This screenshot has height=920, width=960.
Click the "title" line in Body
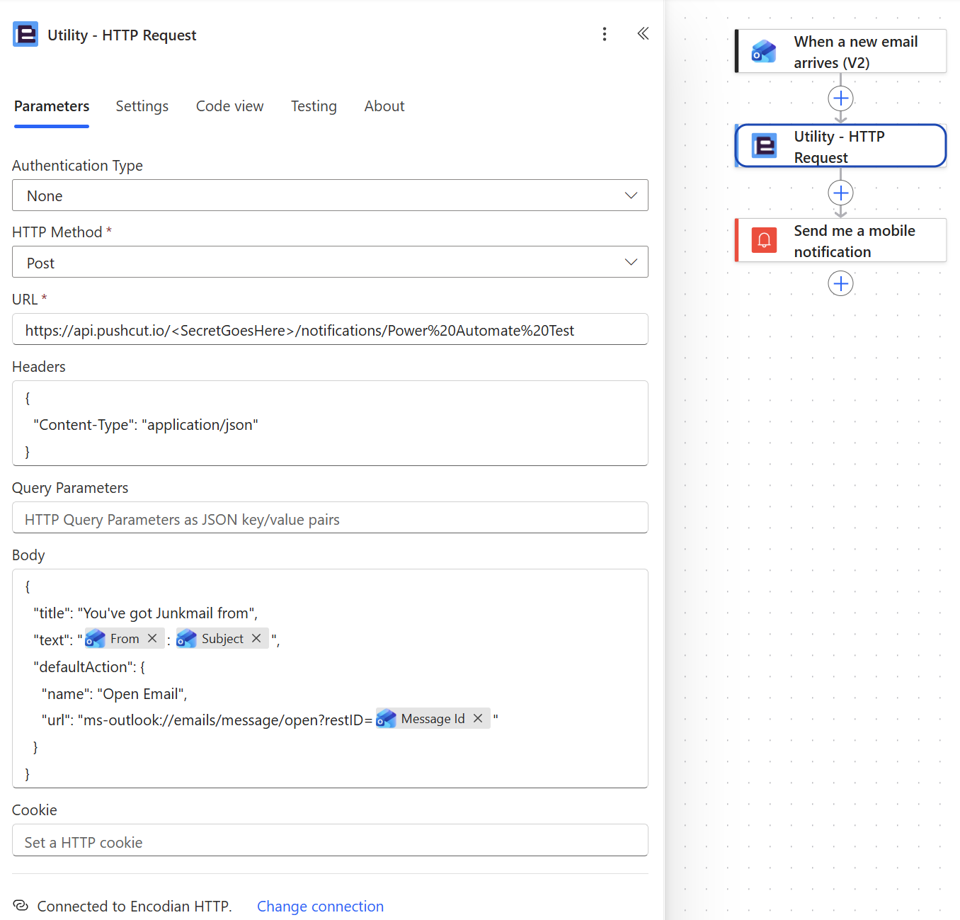tap(145, 613)
